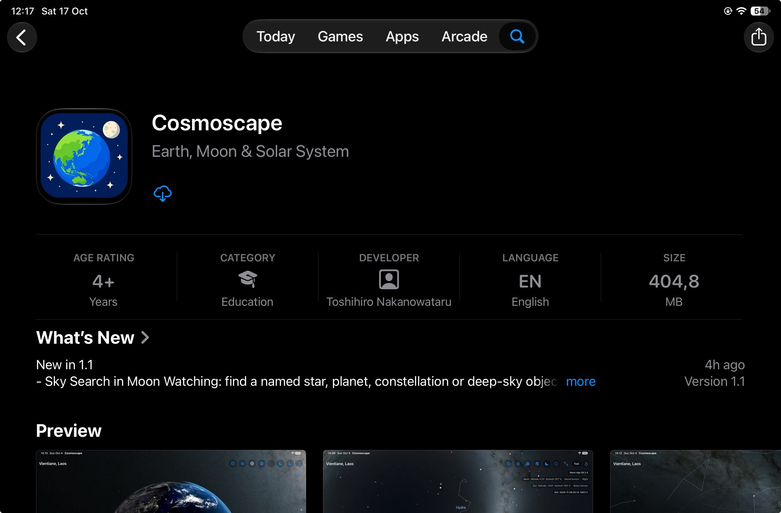781x513 pixels.
Task: Tap the Cosmoscape title
Action: (x=217, y=123)
